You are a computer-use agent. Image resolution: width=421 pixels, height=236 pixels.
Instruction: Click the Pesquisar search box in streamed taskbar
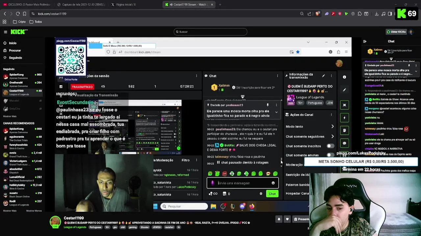(184, 206)
